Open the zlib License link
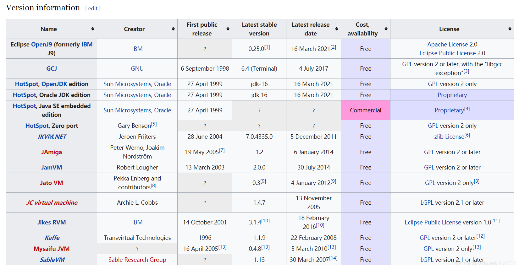 pos(449,137)
